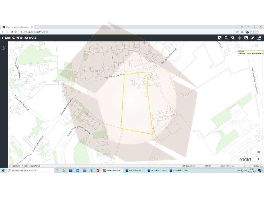
Task: Open the Mail app on taskbar
Action: click(x=78, y=171)
